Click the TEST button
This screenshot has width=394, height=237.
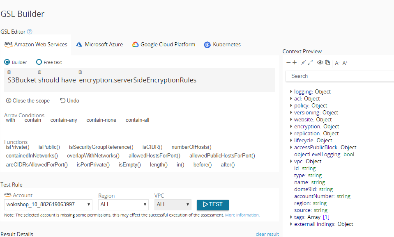[212, 205]
